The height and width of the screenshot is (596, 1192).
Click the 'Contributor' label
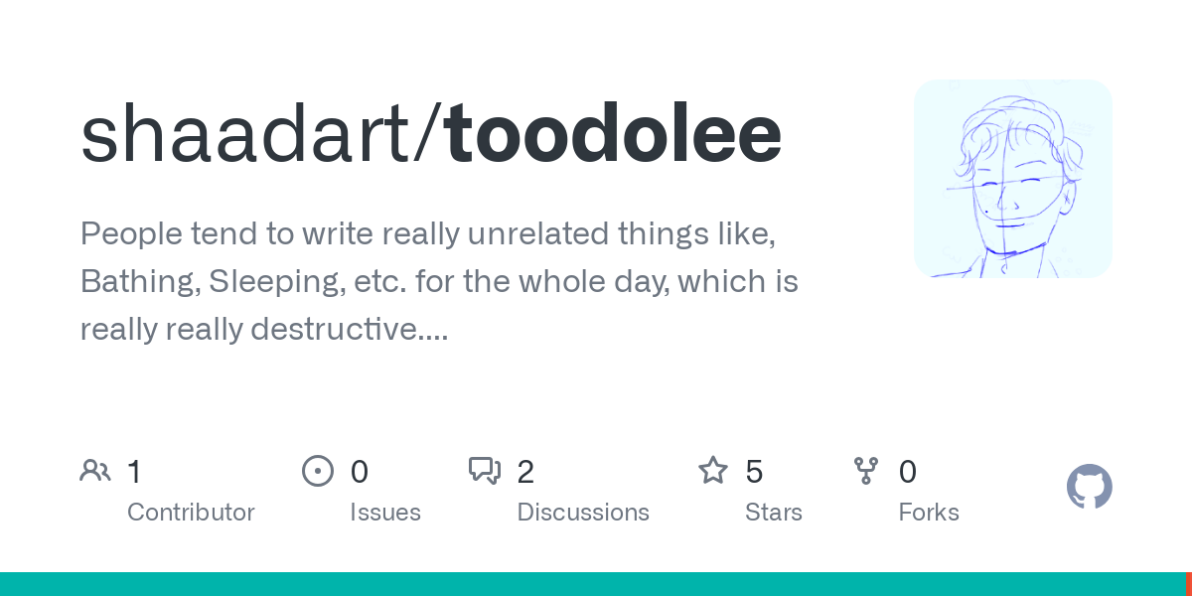tap(191, 513)
